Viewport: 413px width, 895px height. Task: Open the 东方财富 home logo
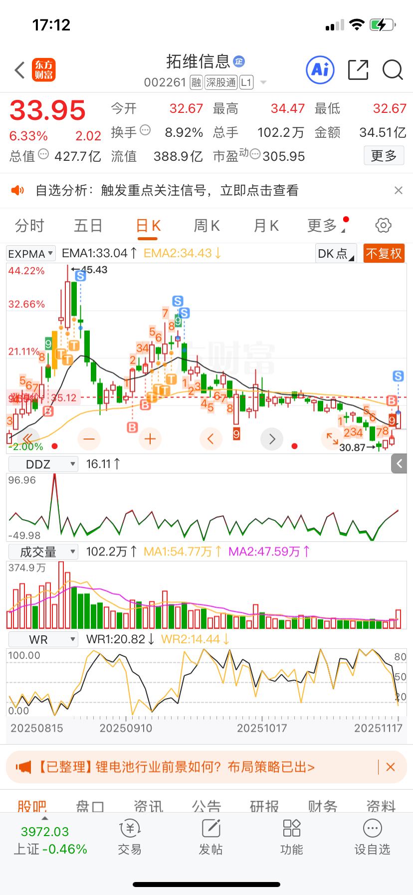pos(44,70)
